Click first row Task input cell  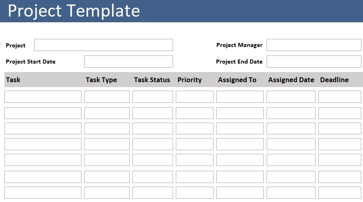click(43, 97)
